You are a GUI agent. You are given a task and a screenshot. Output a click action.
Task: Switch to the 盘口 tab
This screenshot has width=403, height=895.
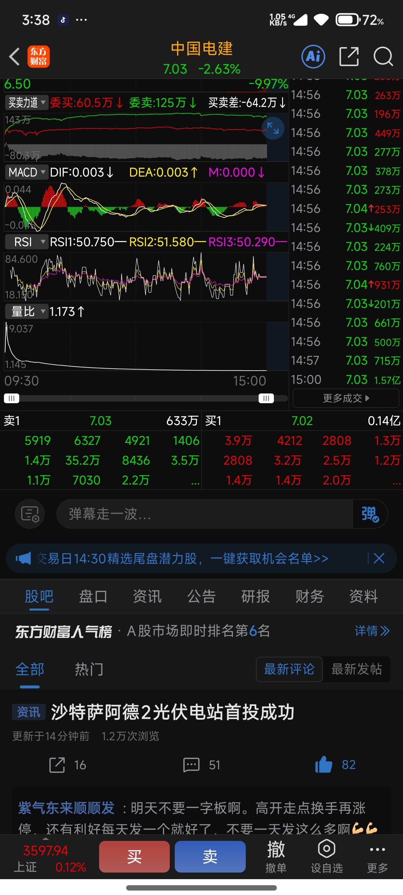point(93,596)
